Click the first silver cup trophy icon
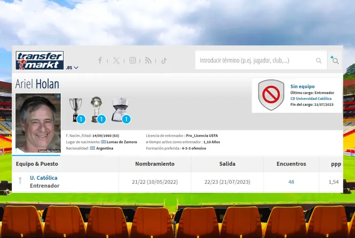This screenshot has width=355, height=238. point(76,110)
